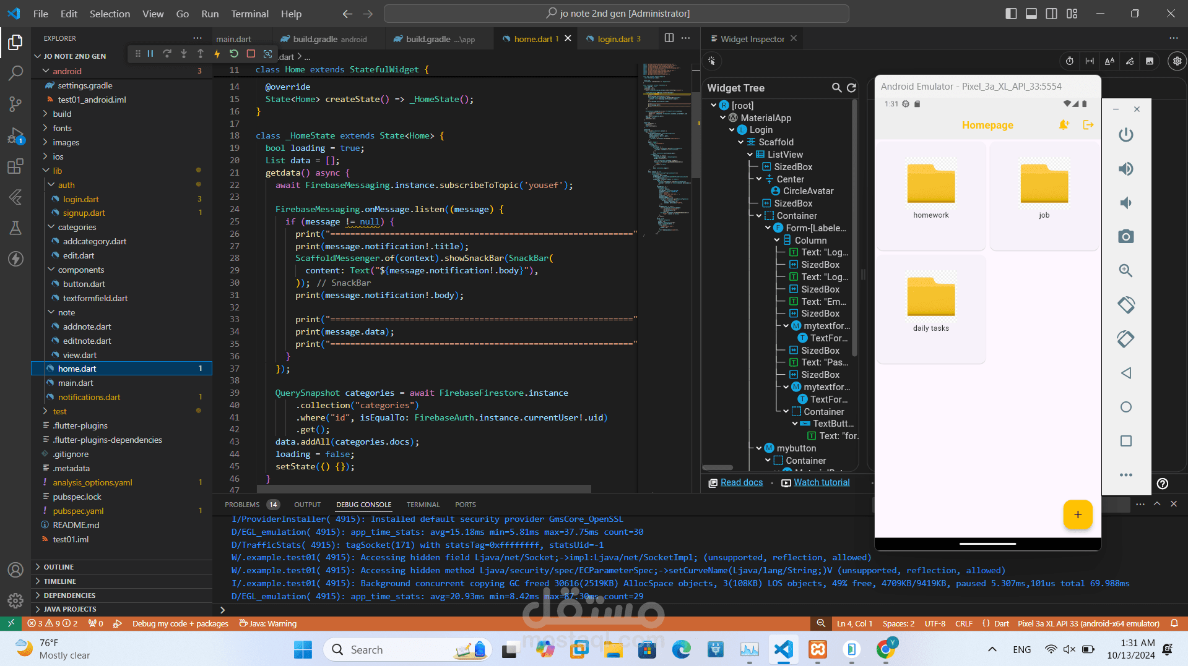
Task: Click the green restart debug icon
Action: pos(234,54)
